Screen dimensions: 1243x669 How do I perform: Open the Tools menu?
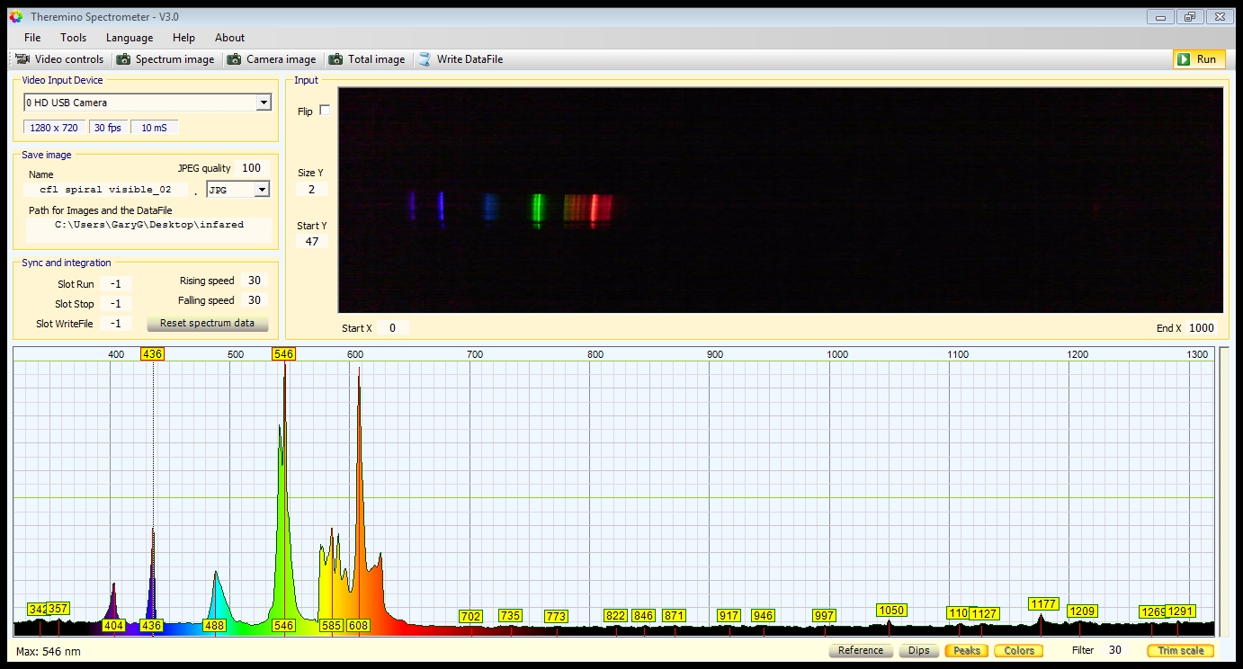coord(73,38)
